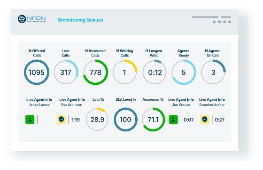Click the N Longest Wait gauge 0:12
Screen dimensions: 263x170
[155, 73]
